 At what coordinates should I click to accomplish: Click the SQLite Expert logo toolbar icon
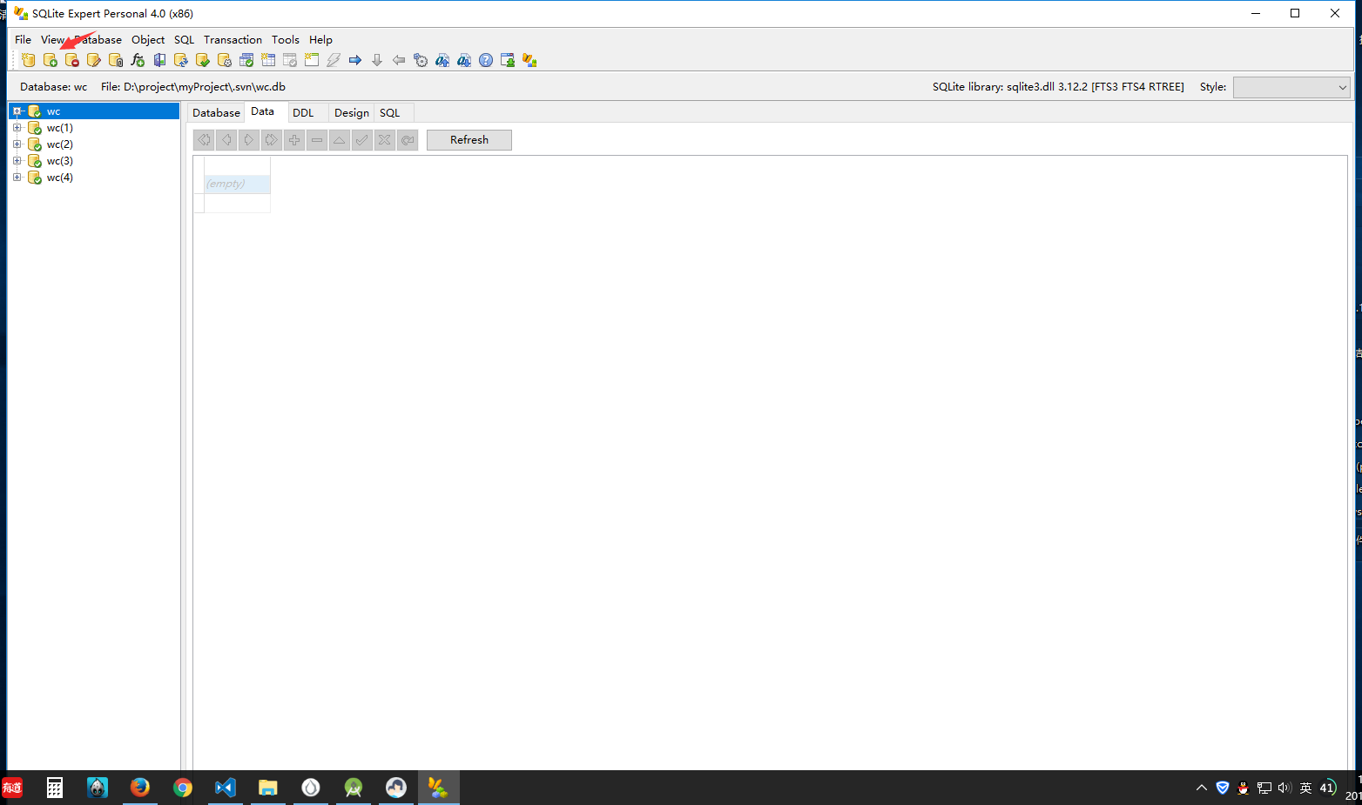(529, 60)
